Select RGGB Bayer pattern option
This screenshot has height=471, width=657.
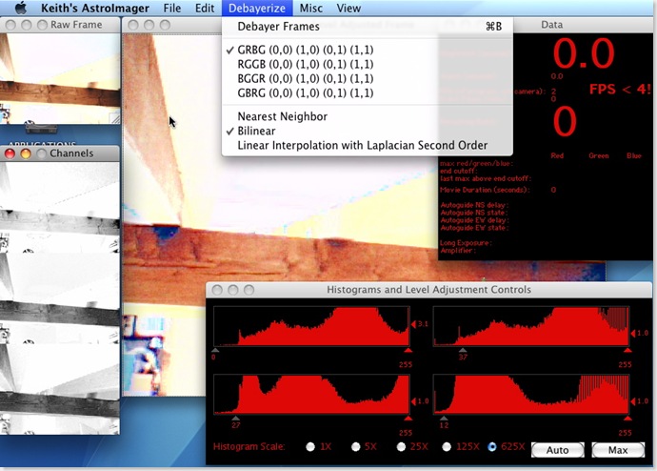[x=367, y=64]
